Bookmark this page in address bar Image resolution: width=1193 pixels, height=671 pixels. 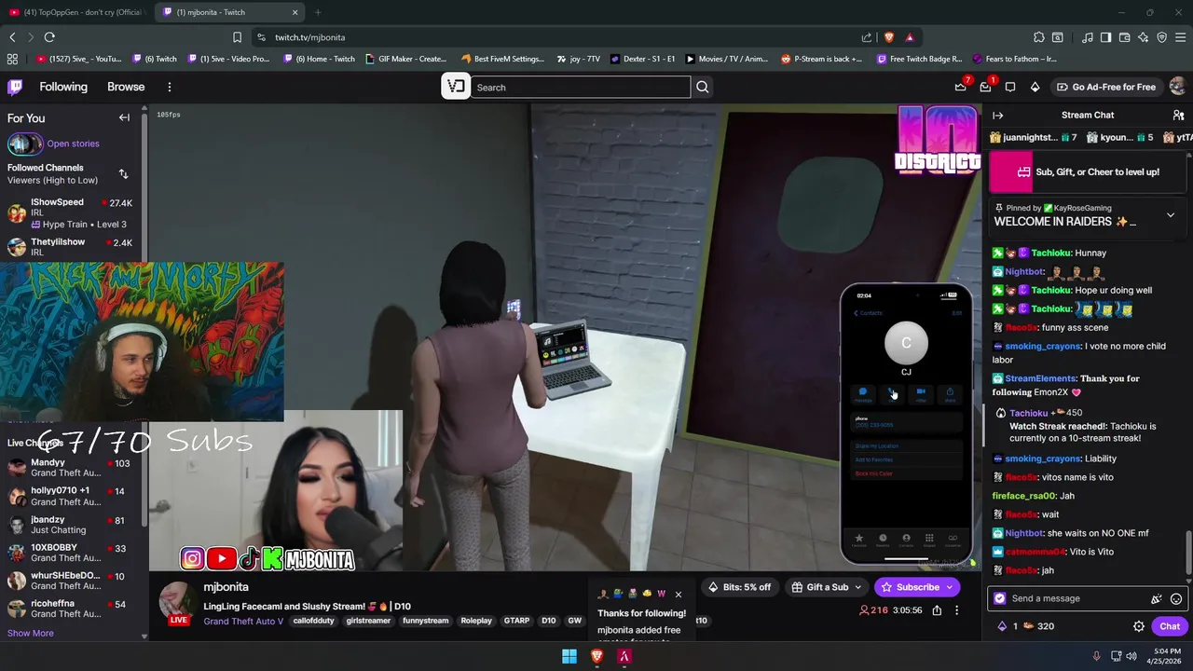coord(237,37)
